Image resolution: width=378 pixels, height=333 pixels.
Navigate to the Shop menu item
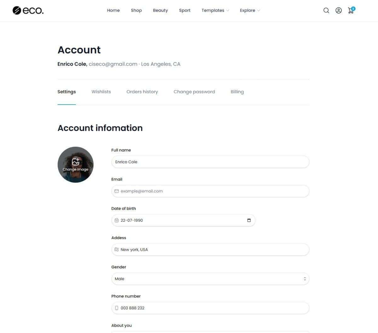[136, 10]
